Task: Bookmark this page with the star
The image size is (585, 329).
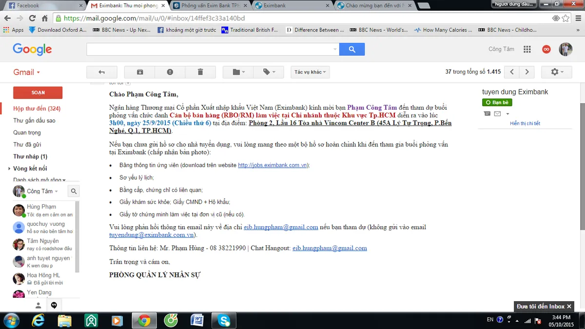Action: [x=565, y=19]
